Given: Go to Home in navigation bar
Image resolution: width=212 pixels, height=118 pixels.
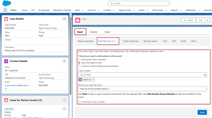Looking at the screenshot, I should tap(25, 10).
